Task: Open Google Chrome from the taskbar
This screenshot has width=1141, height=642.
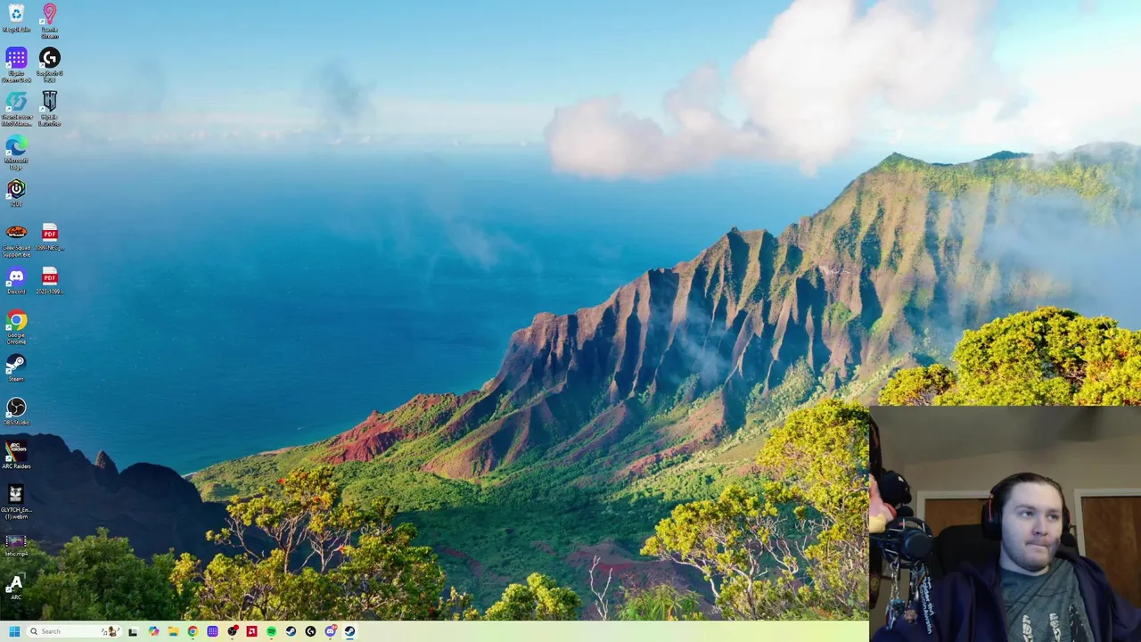Action: click(193, 631)
